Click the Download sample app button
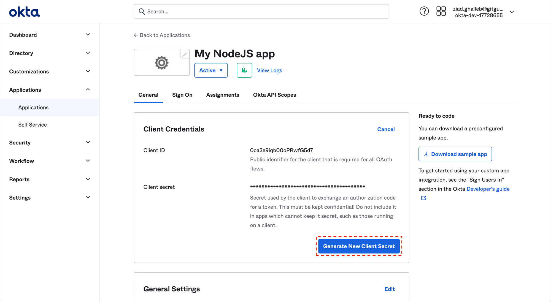Viewport: 551px width, 302px height. pos(455,154)
